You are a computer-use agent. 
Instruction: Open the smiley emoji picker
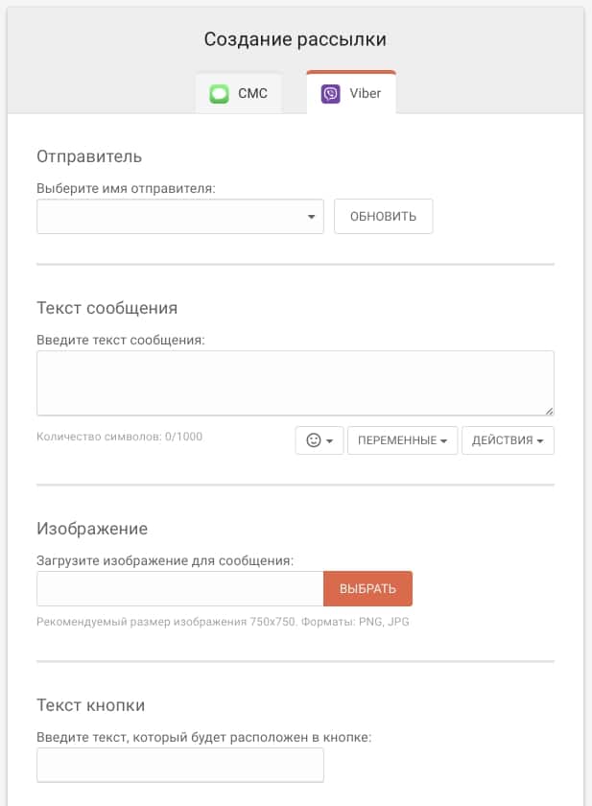pyautogui.click(x=314, y=440)
